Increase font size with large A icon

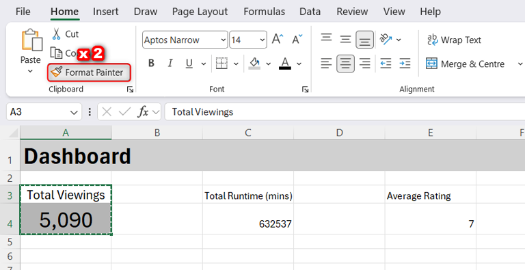(x=278, y=40)
